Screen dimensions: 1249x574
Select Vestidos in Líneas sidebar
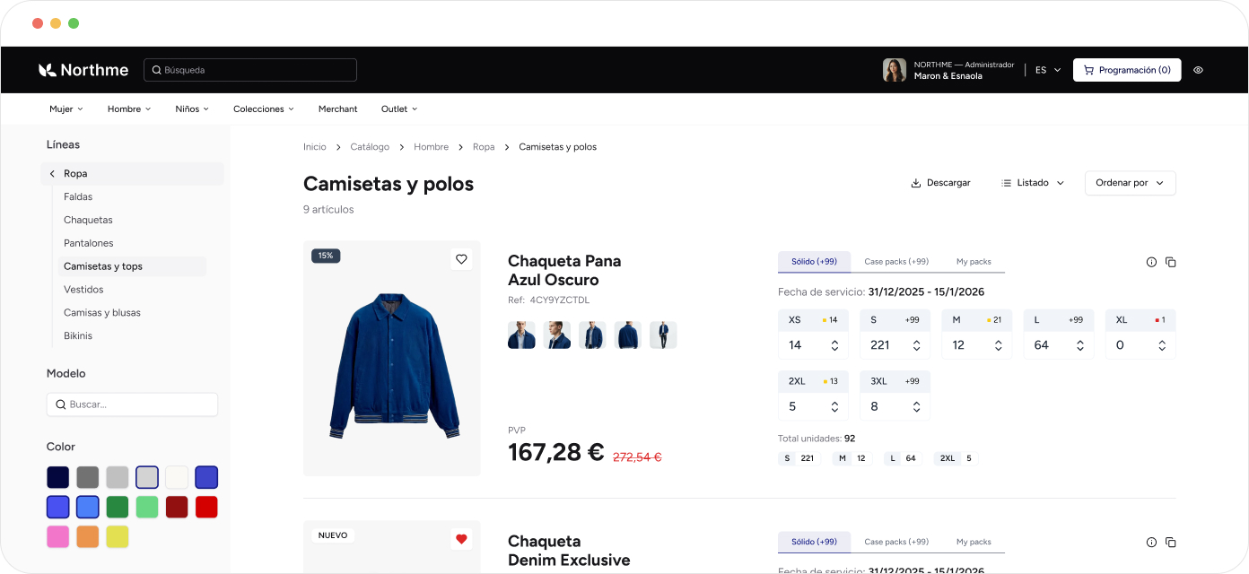(x=83, y=290)
